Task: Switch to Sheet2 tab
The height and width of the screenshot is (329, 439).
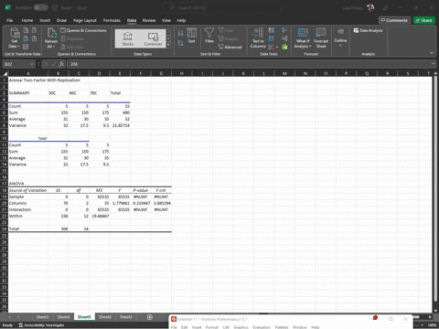Action: pyautogui.click(x=42, y=317)
